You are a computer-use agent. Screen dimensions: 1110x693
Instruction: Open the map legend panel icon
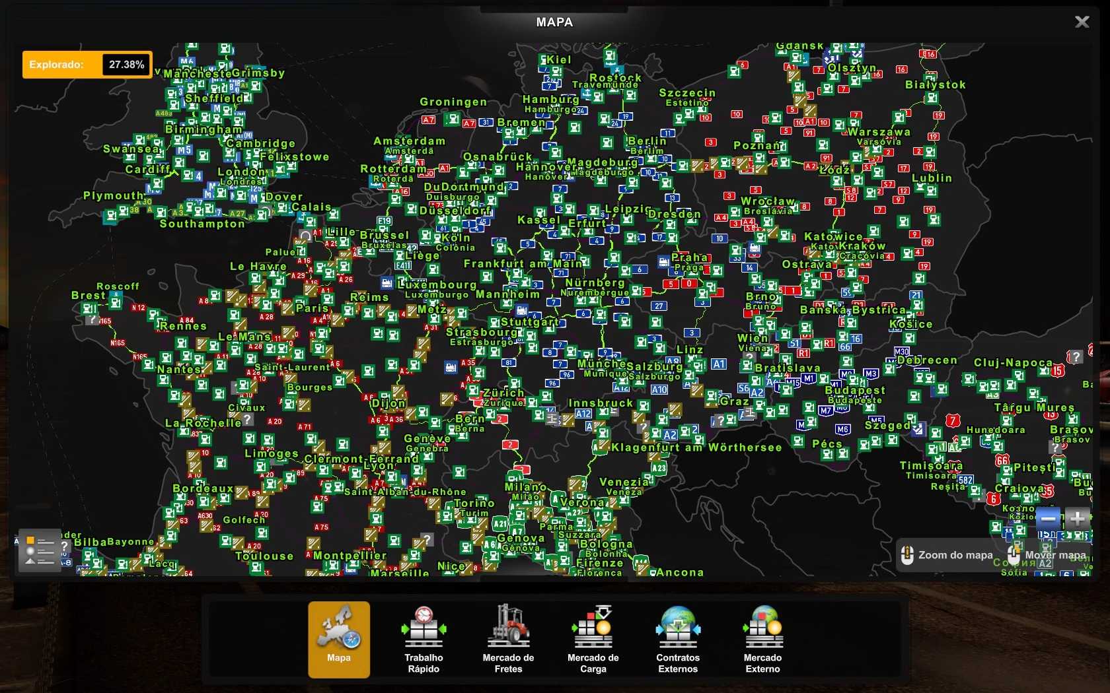coord(40,550)
